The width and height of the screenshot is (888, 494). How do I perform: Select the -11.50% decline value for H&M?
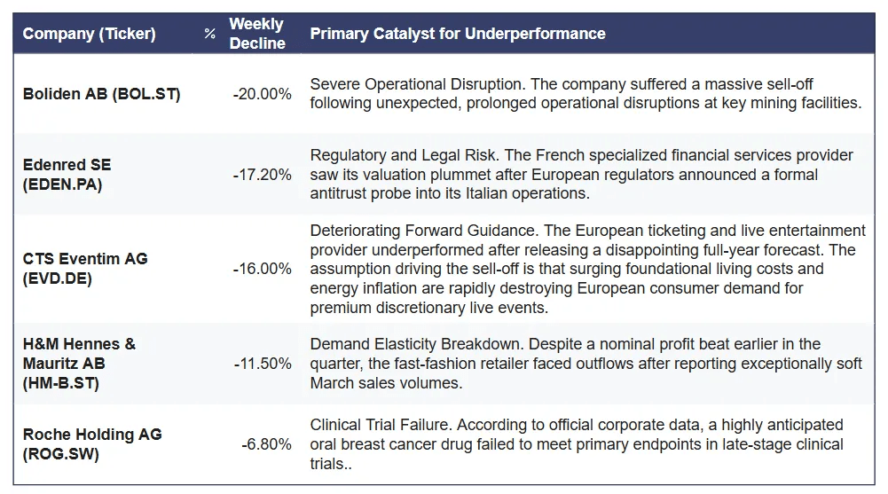(x=262, y=364)
